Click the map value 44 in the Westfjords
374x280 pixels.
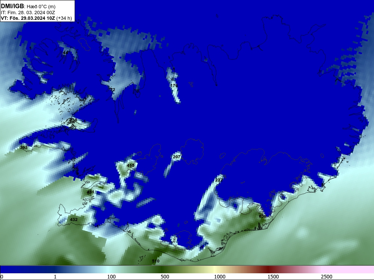point(65,52)
